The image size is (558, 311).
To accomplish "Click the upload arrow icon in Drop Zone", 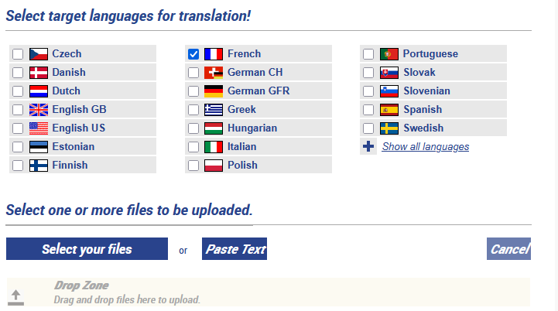I will tap(16, 296).
